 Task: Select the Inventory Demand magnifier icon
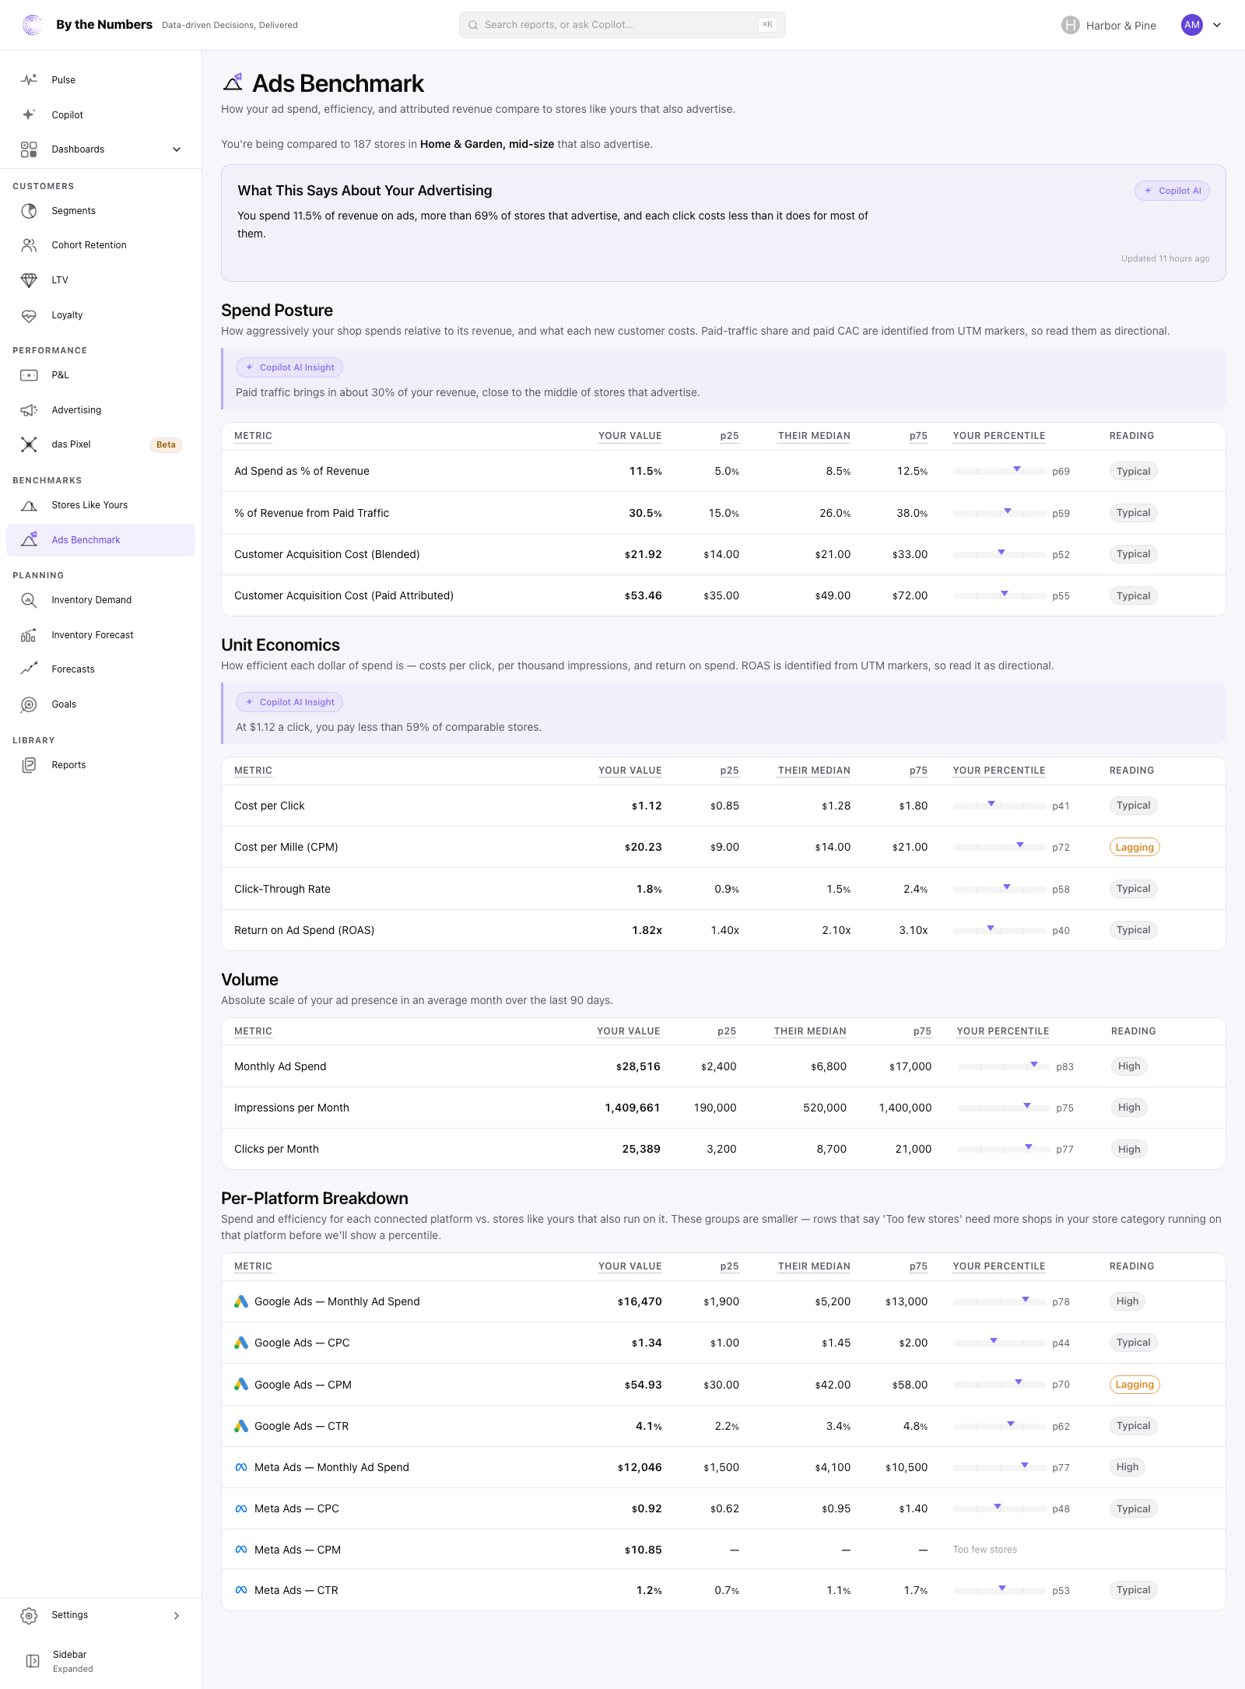click(x=29, y=600)
